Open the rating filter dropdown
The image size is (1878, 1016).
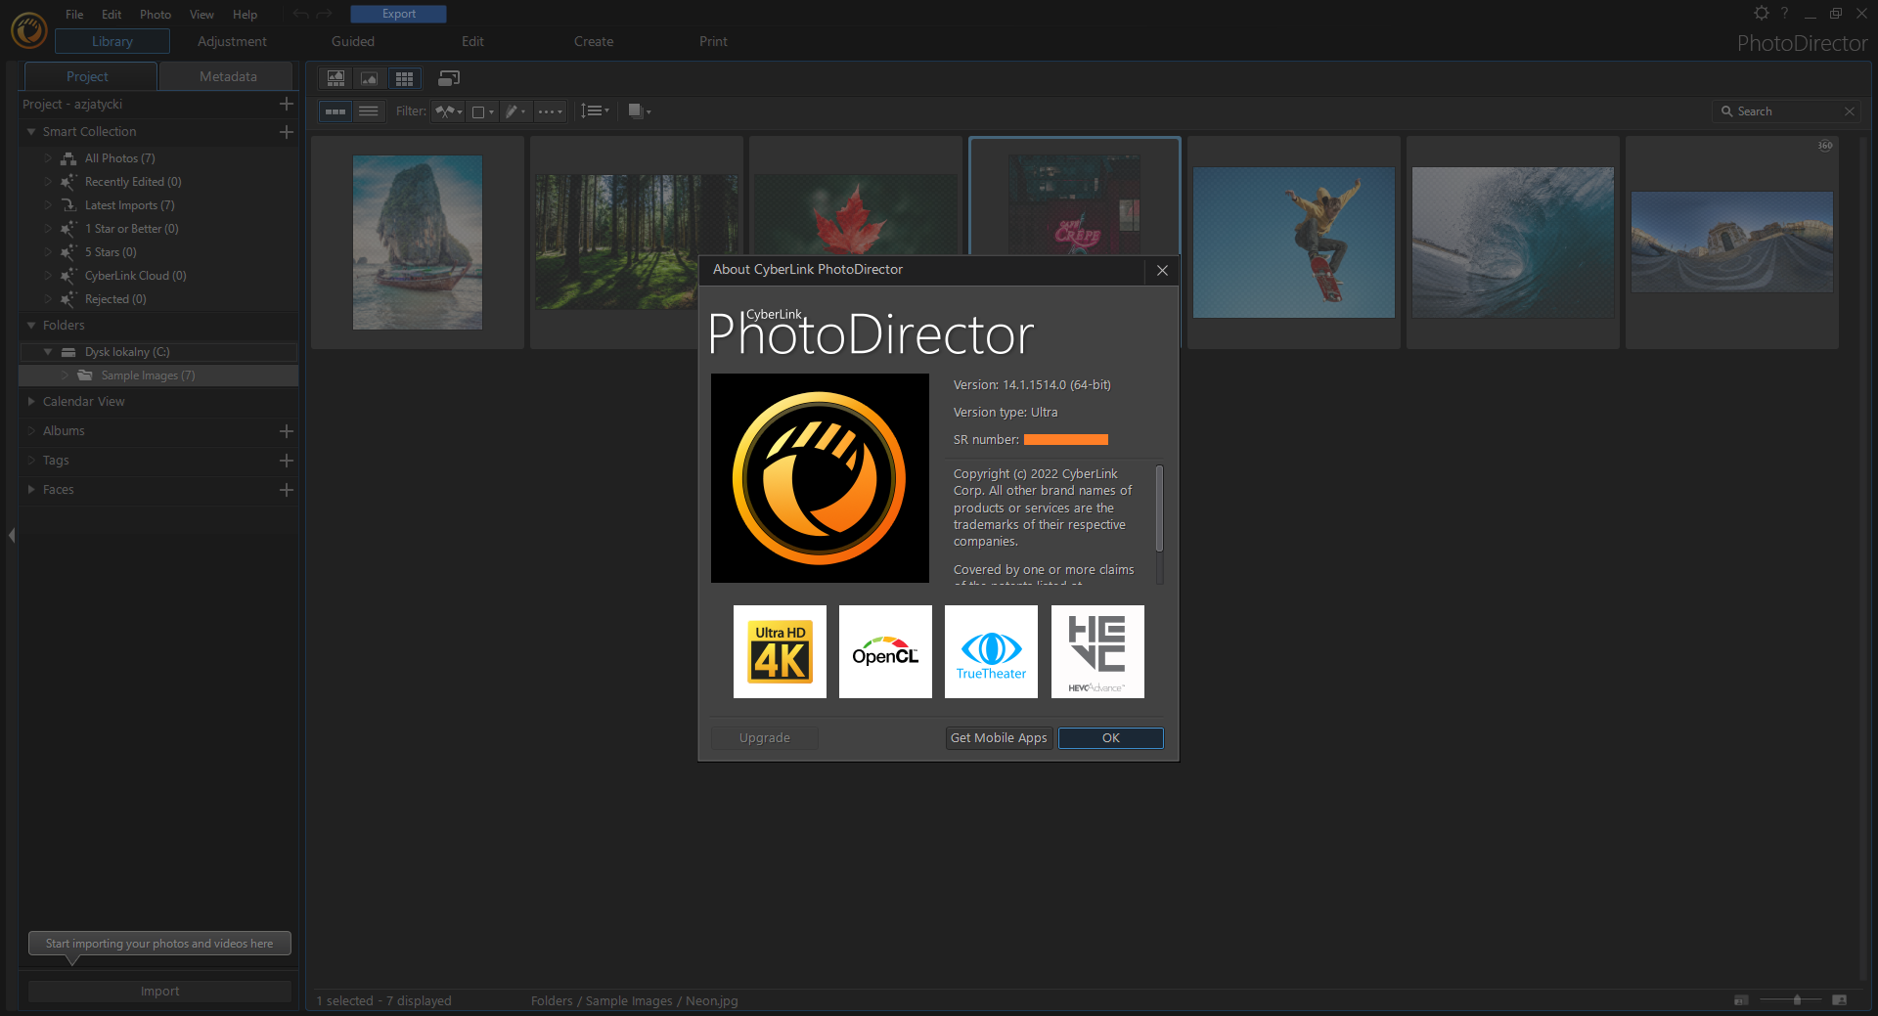point(550,111)
